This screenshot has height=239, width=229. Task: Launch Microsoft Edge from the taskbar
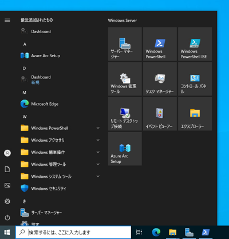coord(156,232)
